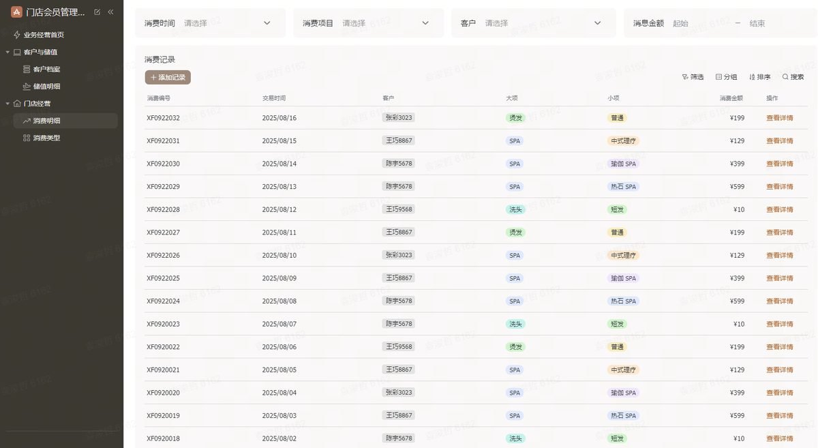Click customer tag 王巧8867 in row XF0922031
The image size is (818, 448).
[399, 140]
